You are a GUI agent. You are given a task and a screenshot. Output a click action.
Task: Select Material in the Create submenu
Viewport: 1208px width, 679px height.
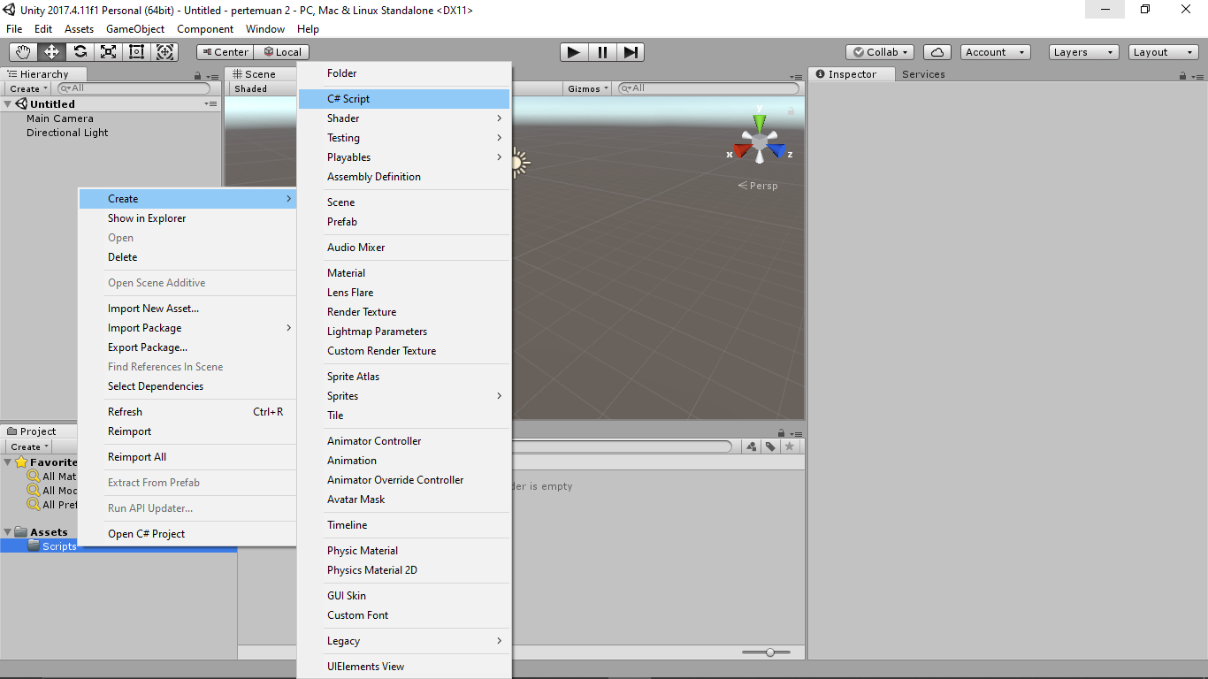pyautogui.click(x=404, y=273)
